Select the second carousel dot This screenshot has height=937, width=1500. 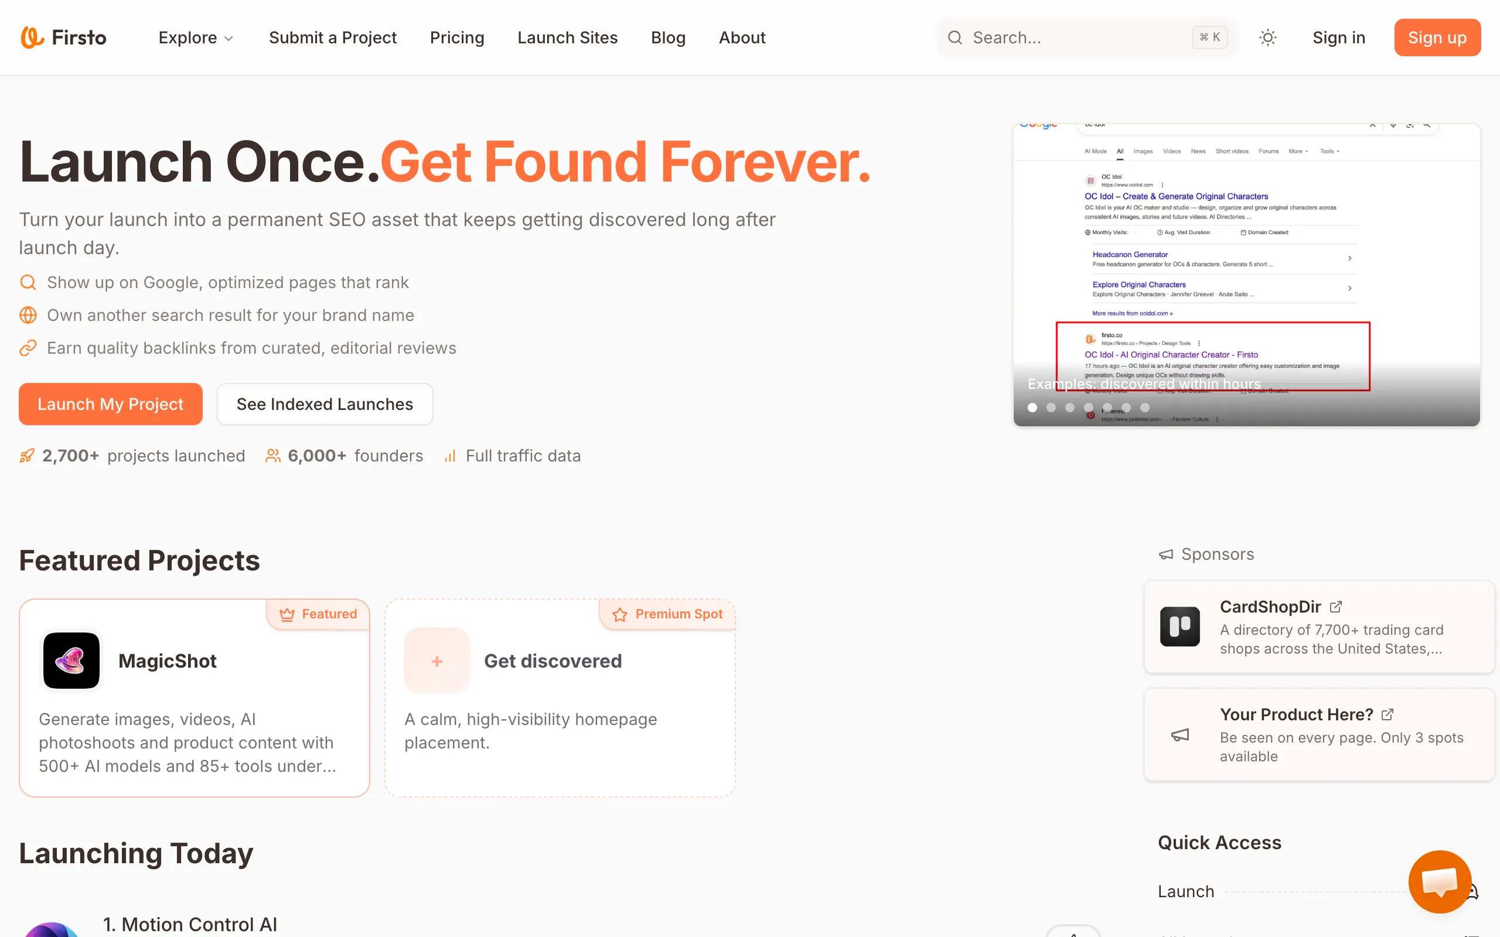point(1051,408)
